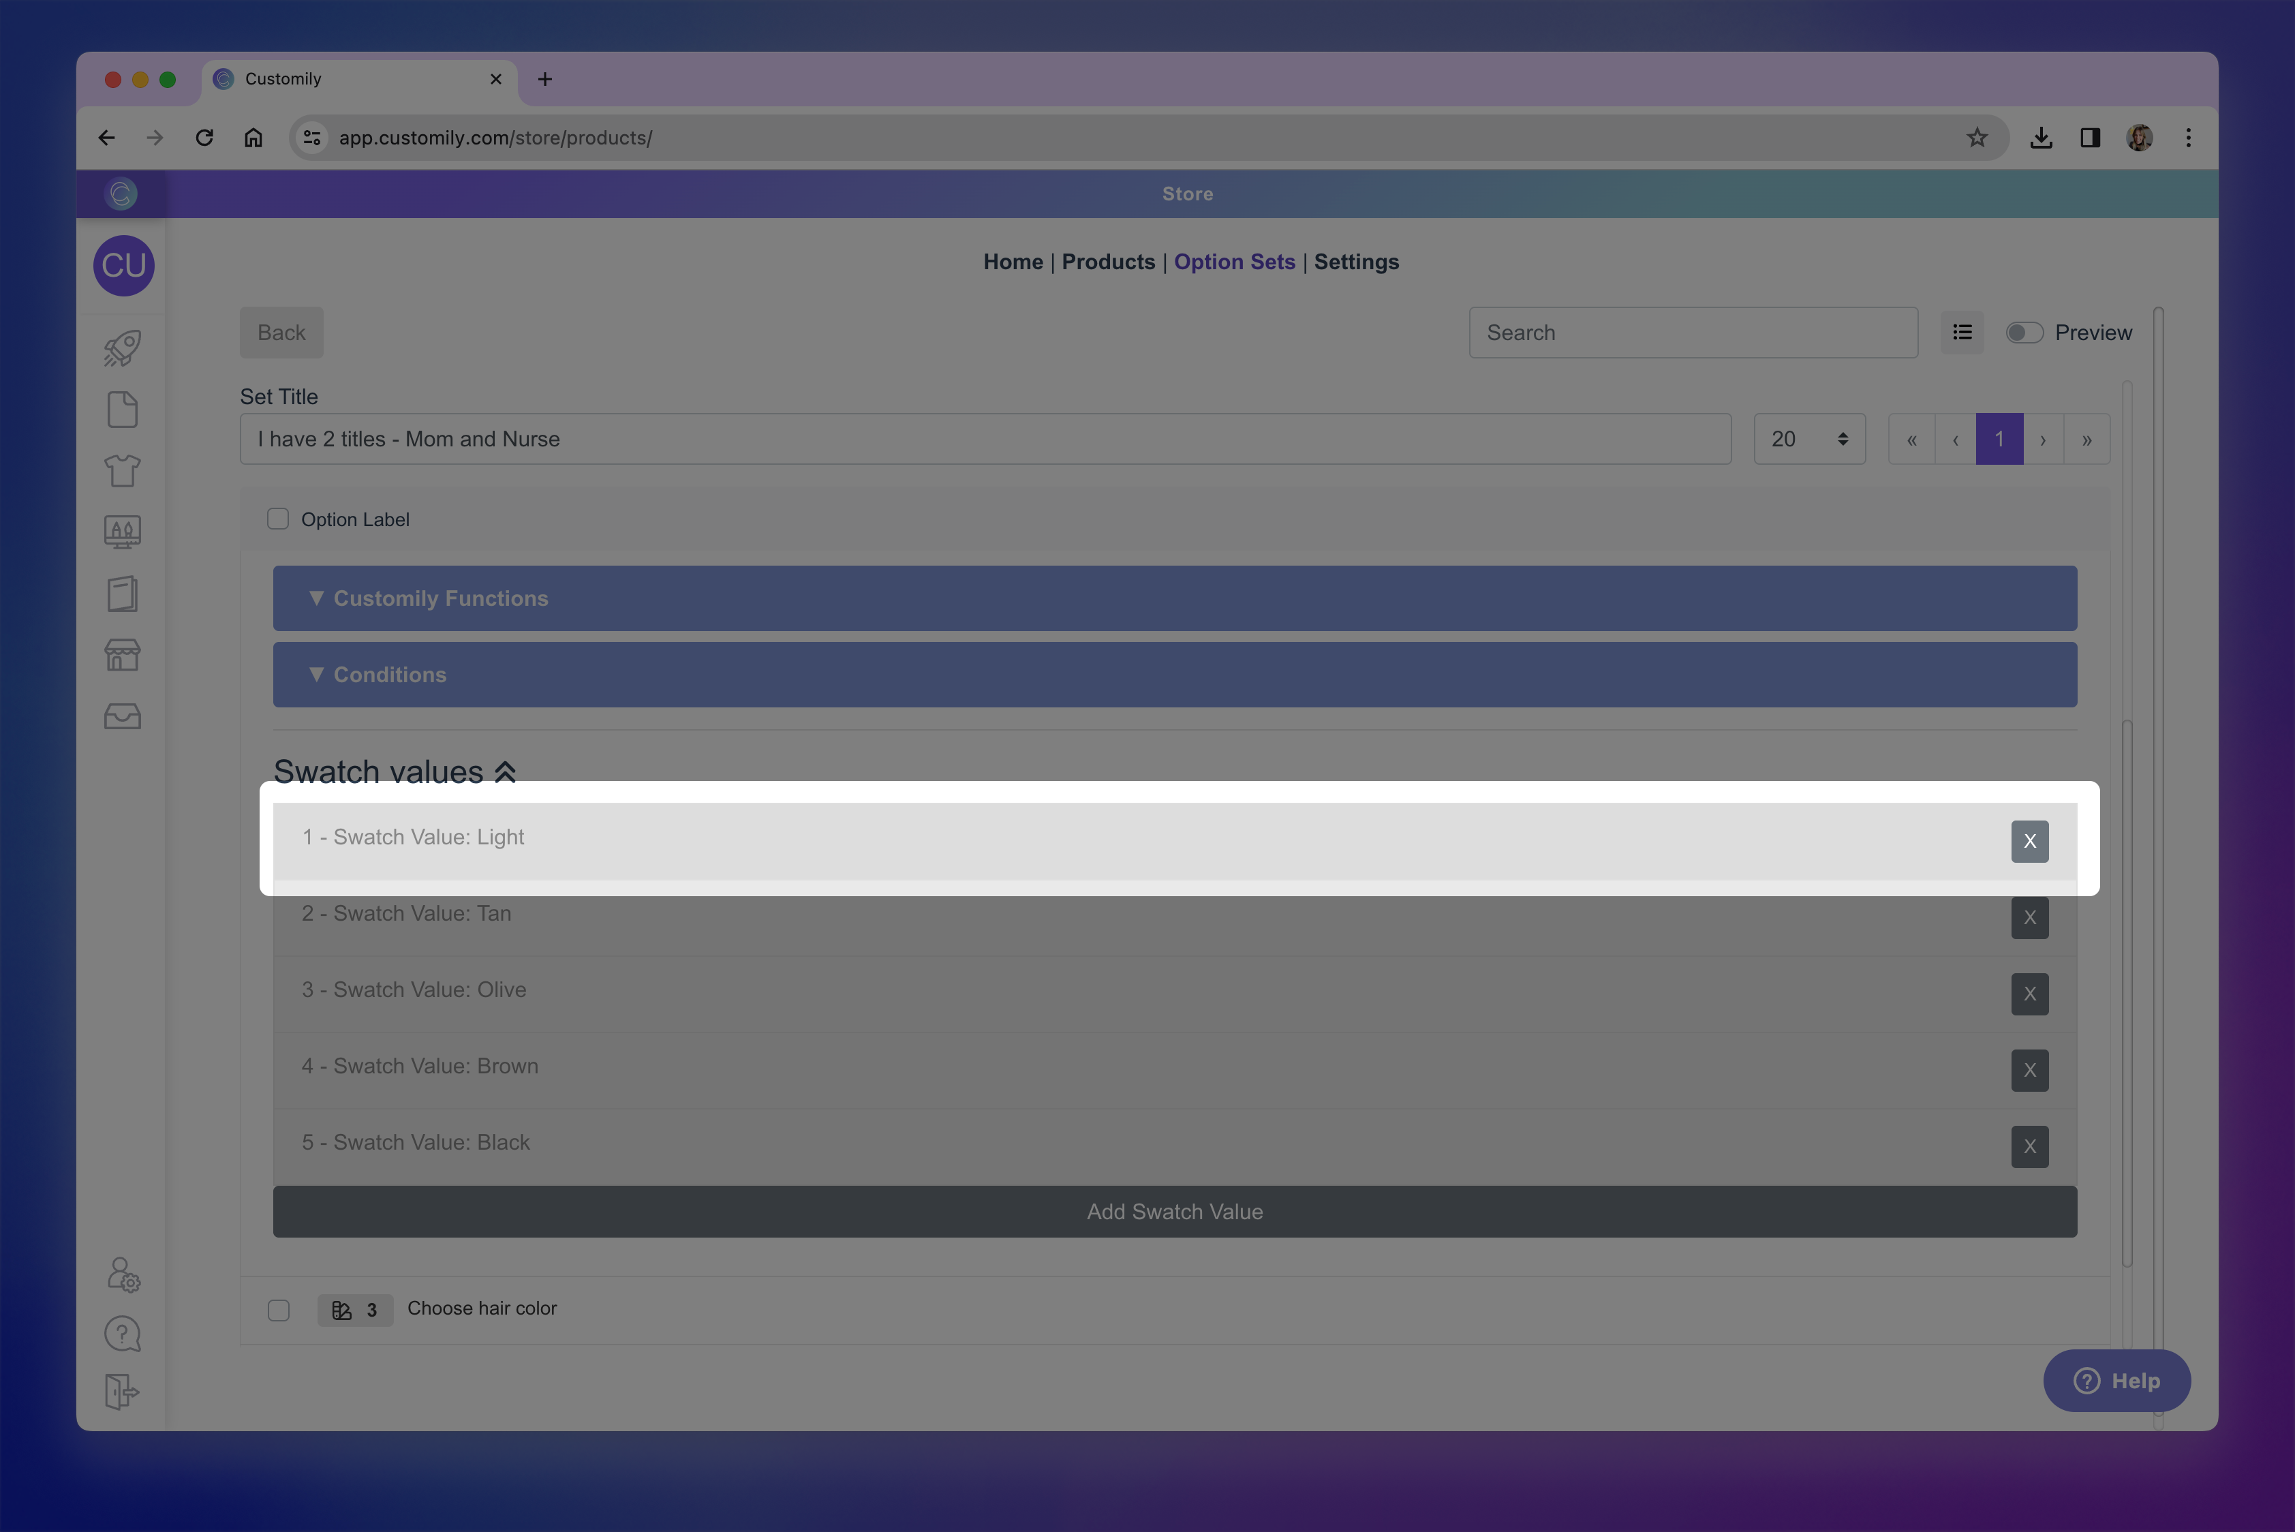Select the Choose hair color checkbox

coord(279,1309)
